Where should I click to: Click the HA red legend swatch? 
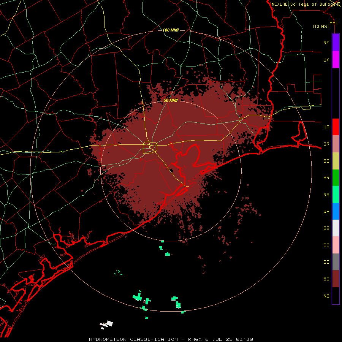(x=336, y=127)
